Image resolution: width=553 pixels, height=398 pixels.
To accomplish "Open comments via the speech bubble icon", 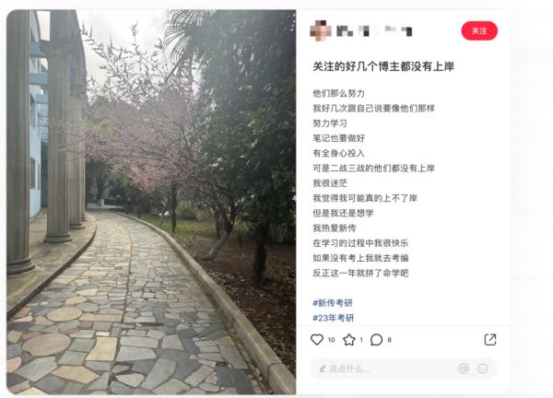I will (376, 340).
